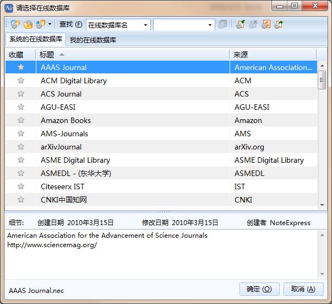Select the Citeseerx IST row title
332x304 pixels.
[x=62, y=186]
